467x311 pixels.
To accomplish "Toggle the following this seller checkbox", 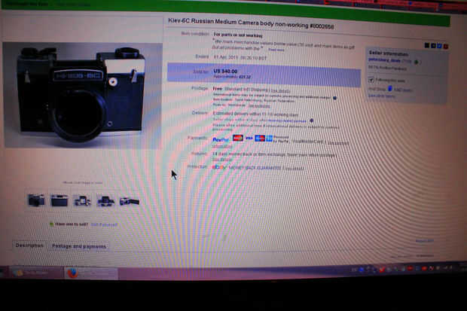I will pos(371,80).
